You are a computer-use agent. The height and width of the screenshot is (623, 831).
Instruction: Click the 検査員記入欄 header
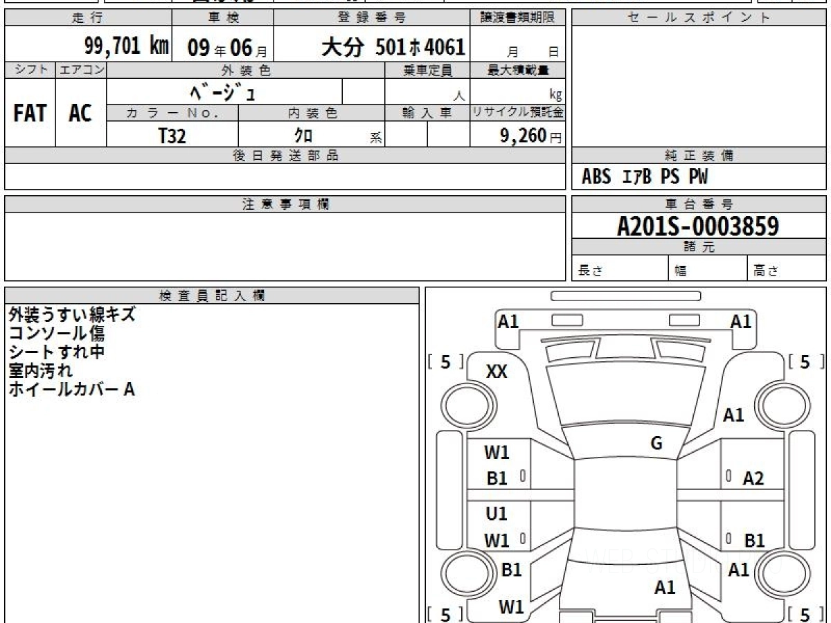click(212, 296)
